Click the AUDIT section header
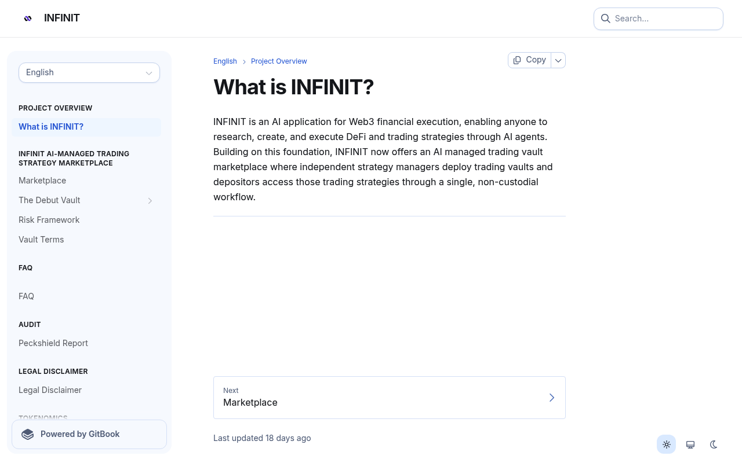Screen dimensions: 742x463 [x=30, y=325]
